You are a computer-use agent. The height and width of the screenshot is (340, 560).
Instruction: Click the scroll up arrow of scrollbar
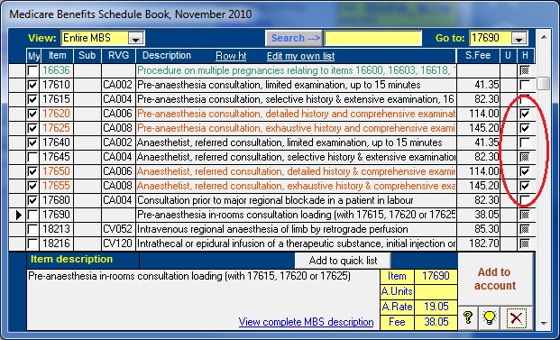coord(544,37)
